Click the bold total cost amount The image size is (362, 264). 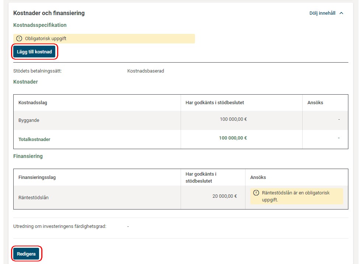(233, 138)
